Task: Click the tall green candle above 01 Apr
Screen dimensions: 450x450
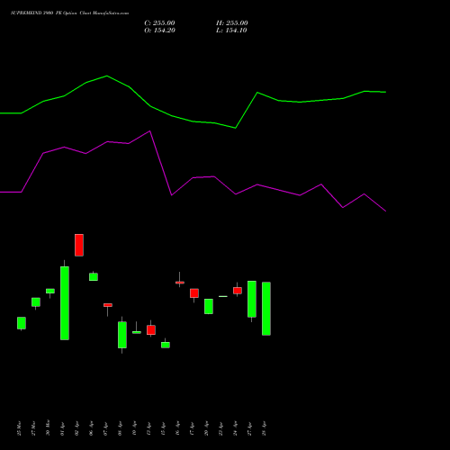Action: [65, 303]
